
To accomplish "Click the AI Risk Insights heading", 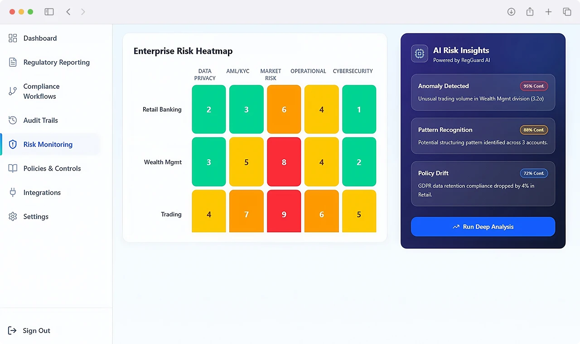I will click(x=461, y=50).
